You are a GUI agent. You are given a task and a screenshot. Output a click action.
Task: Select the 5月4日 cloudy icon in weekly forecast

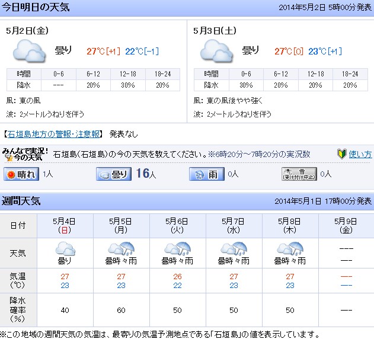(65, 249)
